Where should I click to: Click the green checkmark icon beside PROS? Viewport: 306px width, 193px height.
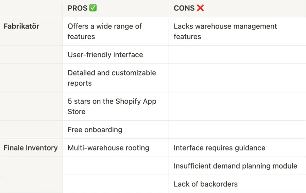tap(93, 8)
